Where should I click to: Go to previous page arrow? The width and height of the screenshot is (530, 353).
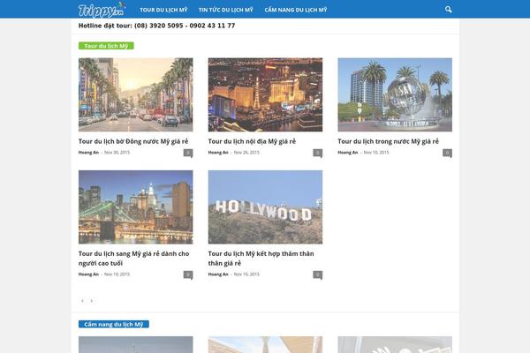click(x=82, y=301)
